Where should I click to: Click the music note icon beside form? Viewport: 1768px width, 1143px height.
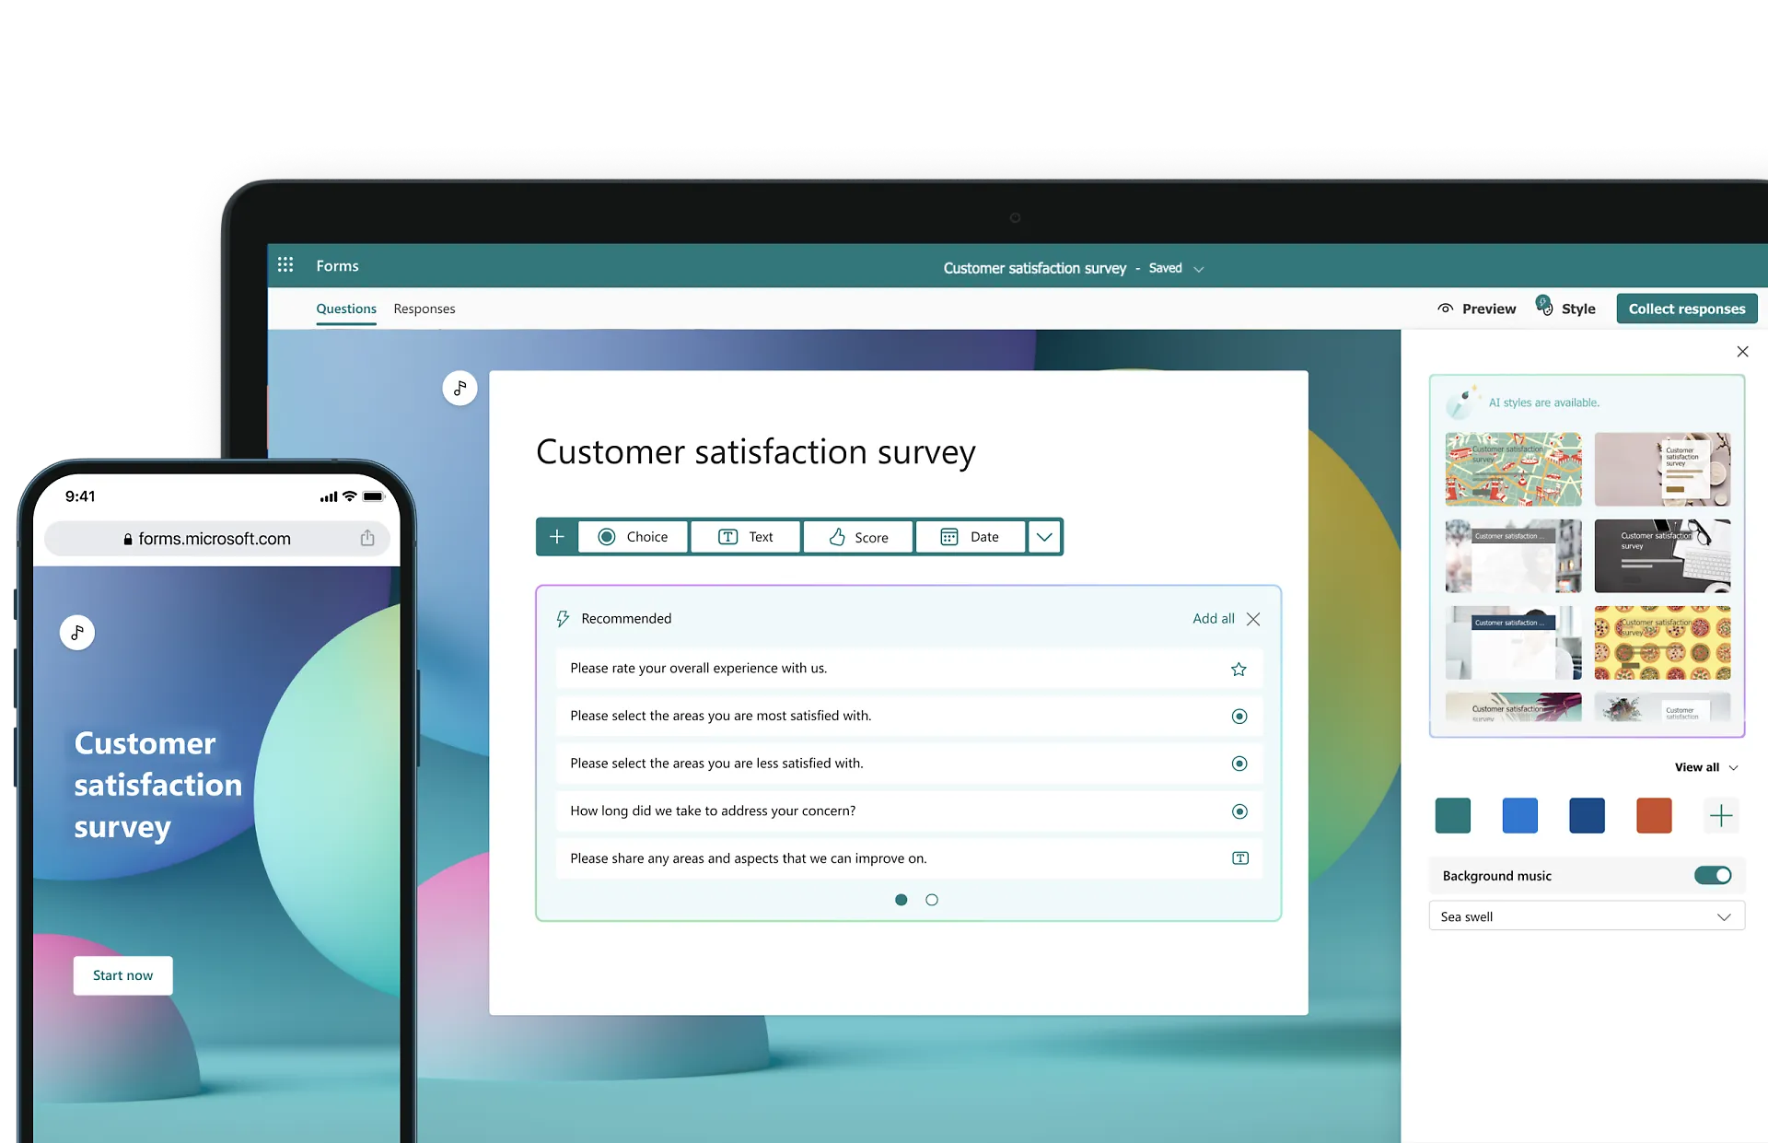point(459,388)
